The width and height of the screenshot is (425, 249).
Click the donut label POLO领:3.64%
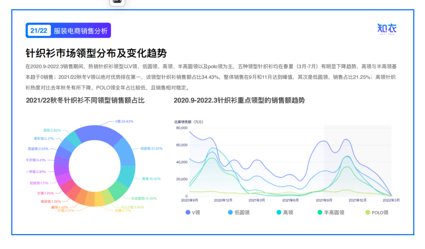(132, 207)
